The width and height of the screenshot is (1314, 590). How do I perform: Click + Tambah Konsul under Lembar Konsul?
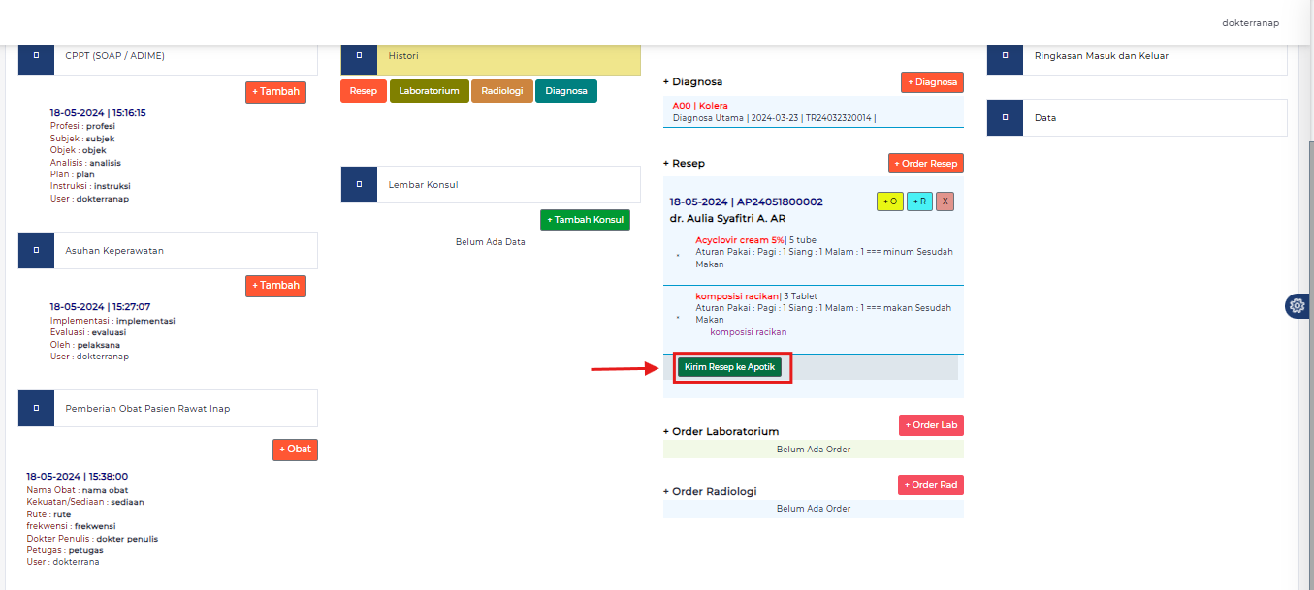[585, 220]
